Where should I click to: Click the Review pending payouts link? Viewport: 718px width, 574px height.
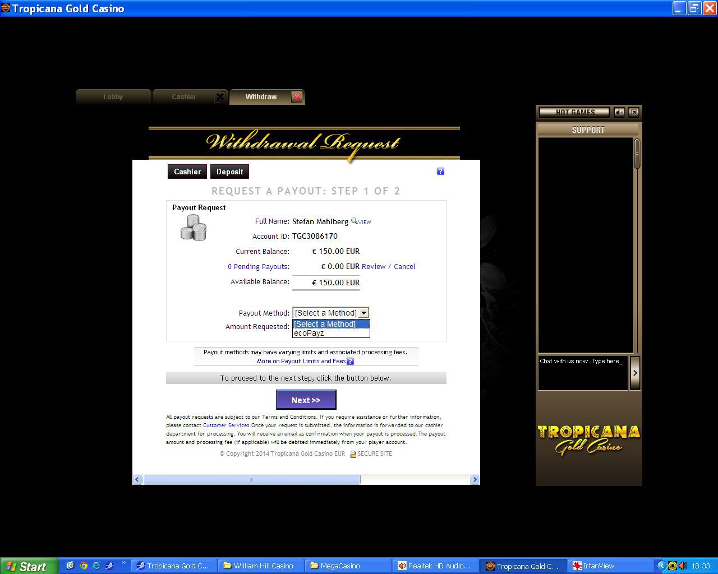click(x=374, y=267)
